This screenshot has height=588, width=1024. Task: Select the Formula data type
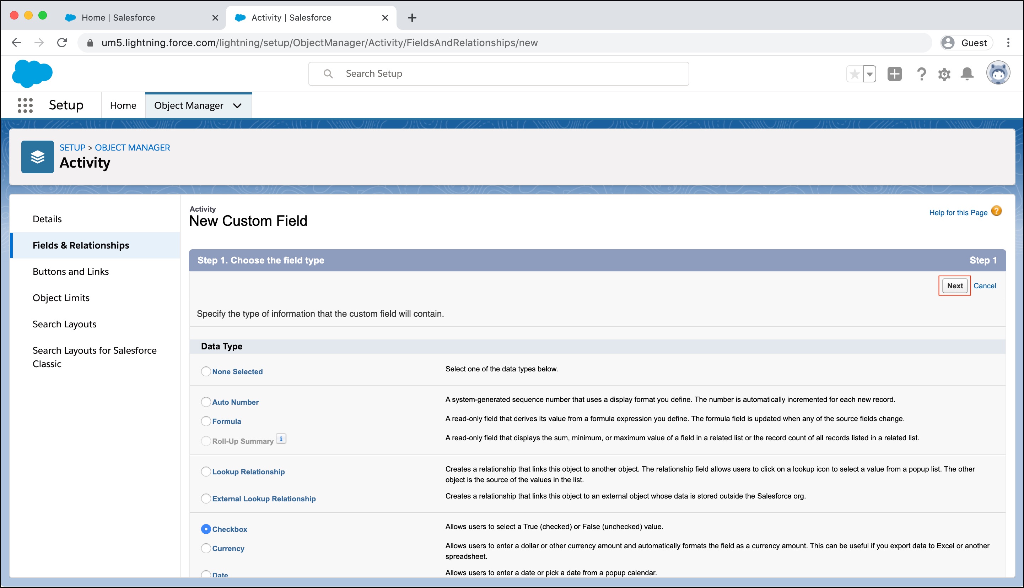pyautogui.click(x=206, y=421)
